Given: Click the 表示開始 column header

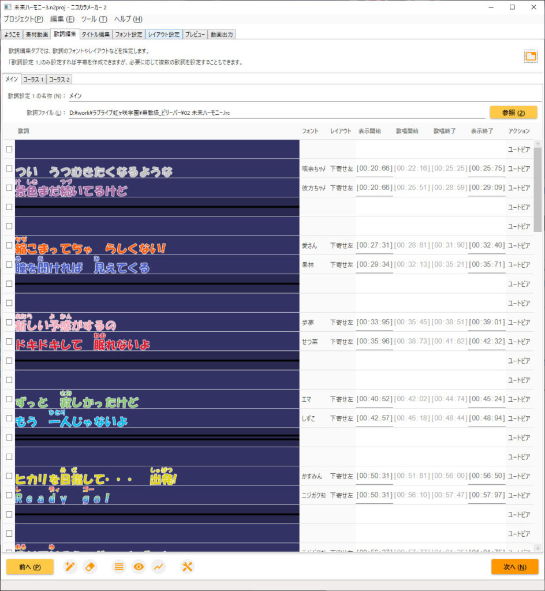Looking at the screenshot, I should coord(369,131).
